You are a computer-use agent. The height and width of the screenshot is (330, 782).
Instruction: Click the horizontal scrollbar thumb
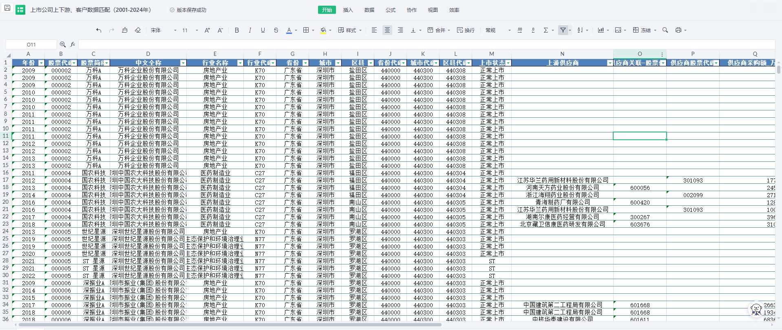click(230, 325)
